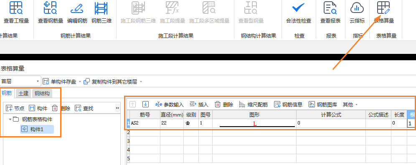Screen dimensions: 416x165
Task: Click 筋号 cell AS2
Action: [x=145, y=123]
